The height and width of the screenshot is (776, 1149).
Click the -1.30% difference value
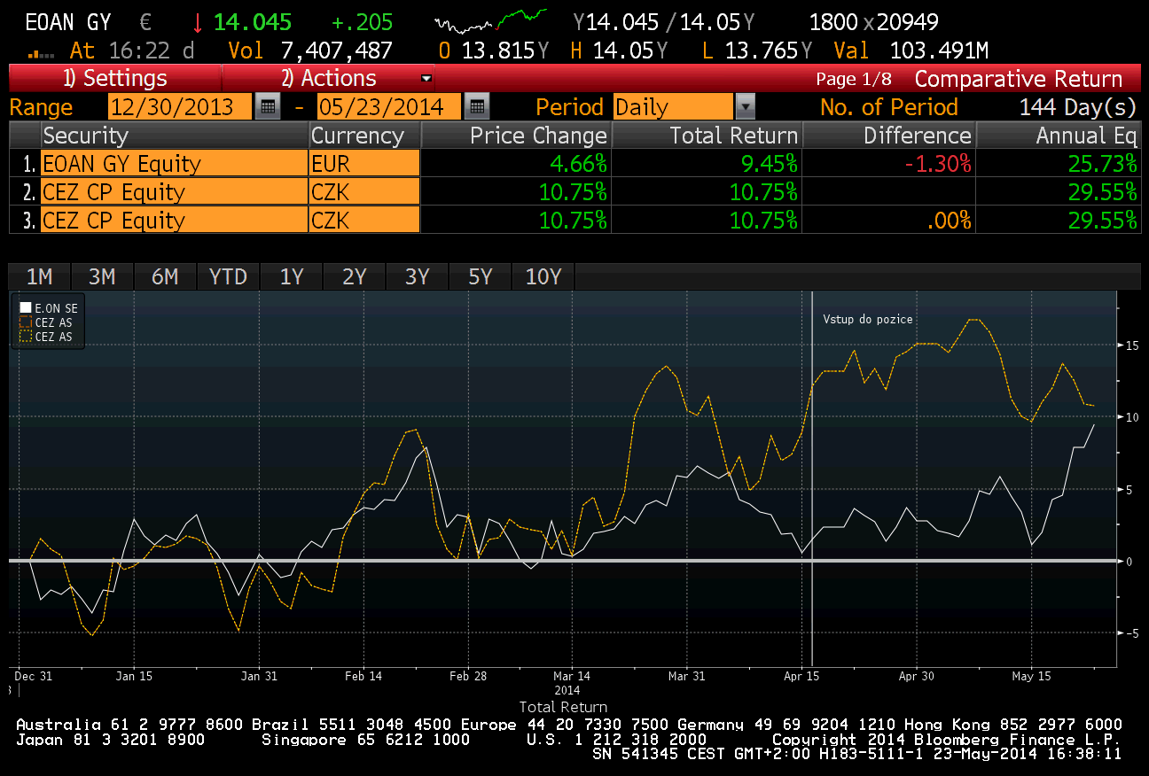936,163
